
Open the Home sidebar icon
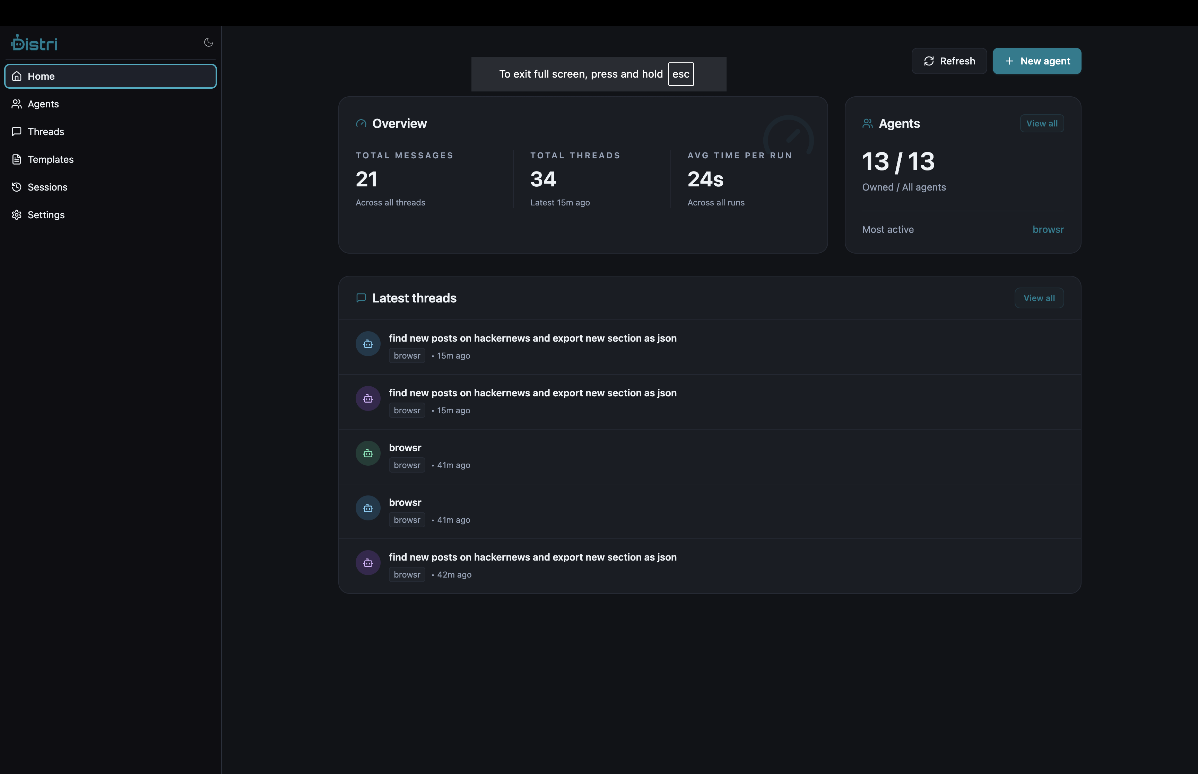pos(17,76)
